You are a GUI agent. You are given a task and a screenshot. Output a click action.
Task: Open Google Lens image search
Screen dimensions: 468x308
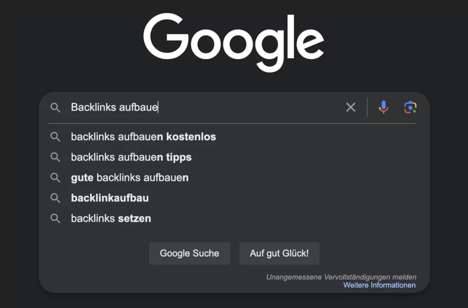click(x=410, y=107)
